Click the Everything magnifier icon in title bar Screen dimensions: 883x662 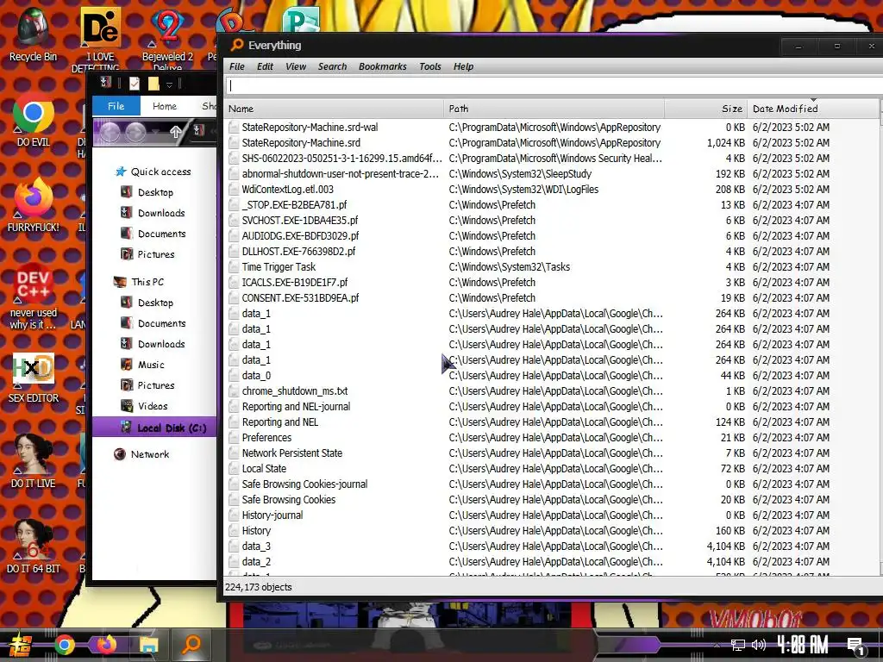click(237, 45)
